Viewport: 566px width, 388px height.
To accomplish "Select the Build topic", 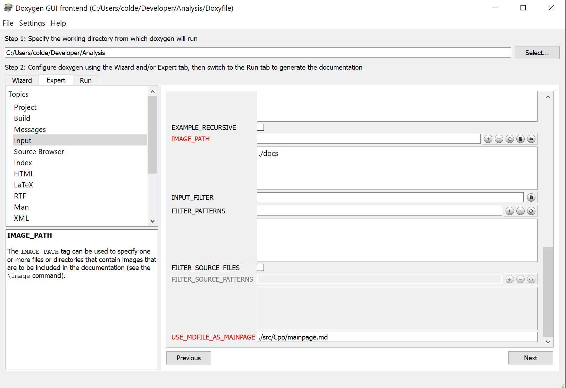I will (22, 118).
